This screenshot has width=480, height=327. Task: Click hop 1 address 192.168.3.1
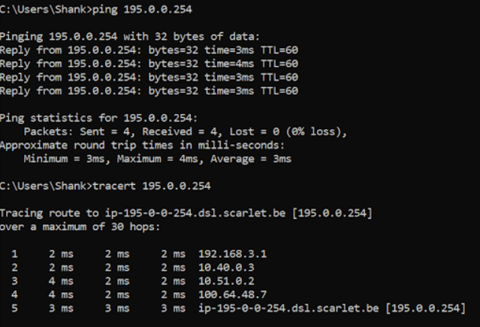point(233,254)
